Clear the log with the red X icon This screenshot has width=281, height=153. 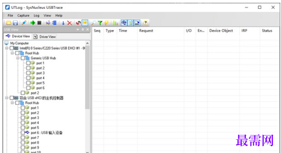pyautogui.click(x=70, y=23)
